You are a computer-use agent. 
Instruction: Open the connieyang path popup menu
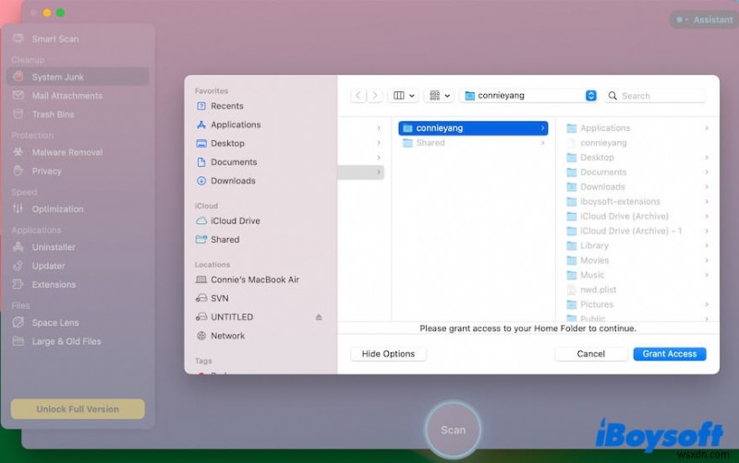pyautogui.click(x=530, y=96)
